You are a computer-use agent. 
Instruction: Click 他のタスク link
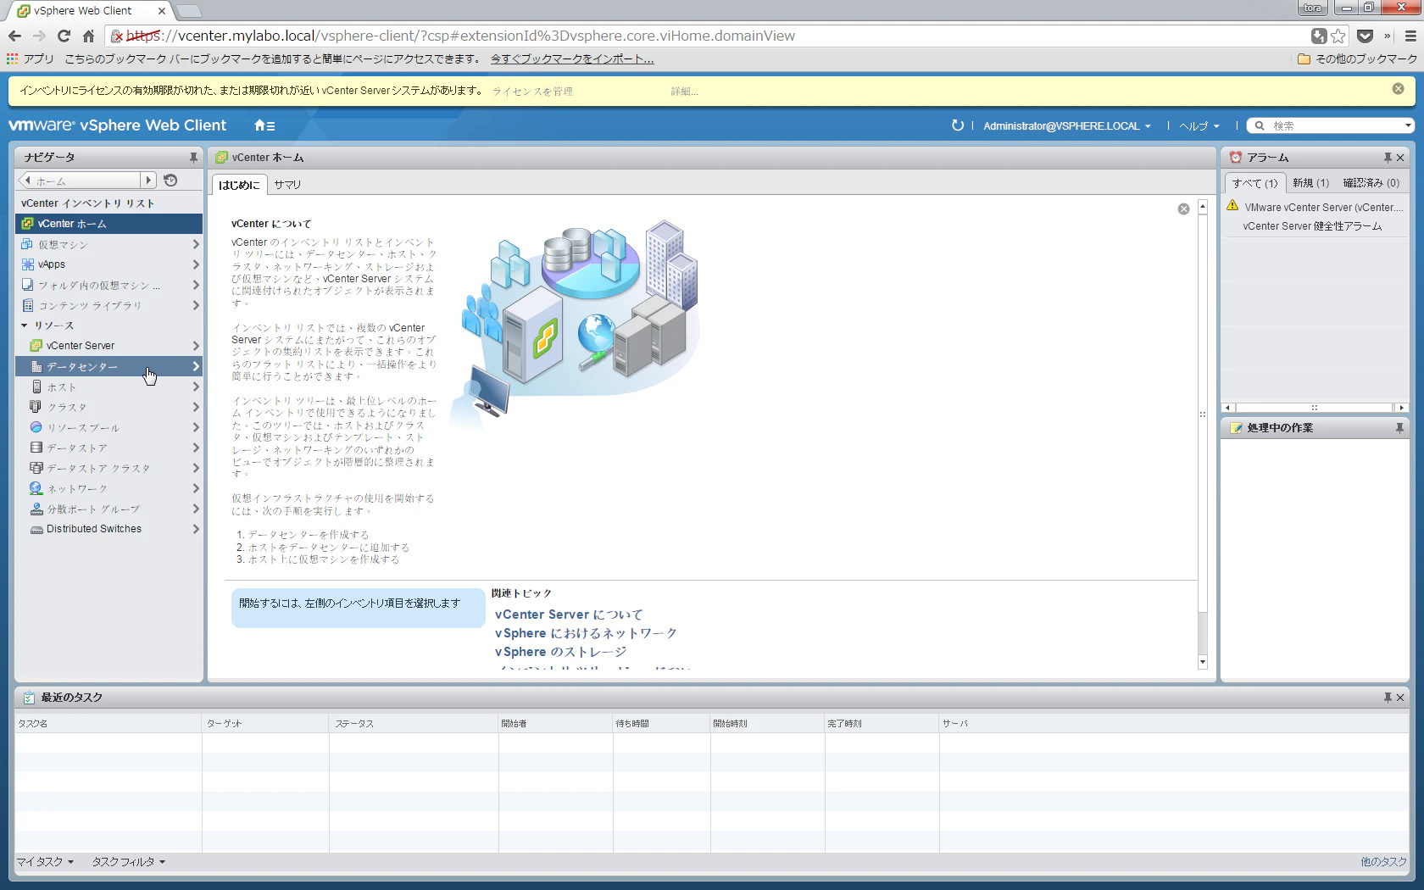tap(1383, 862)
